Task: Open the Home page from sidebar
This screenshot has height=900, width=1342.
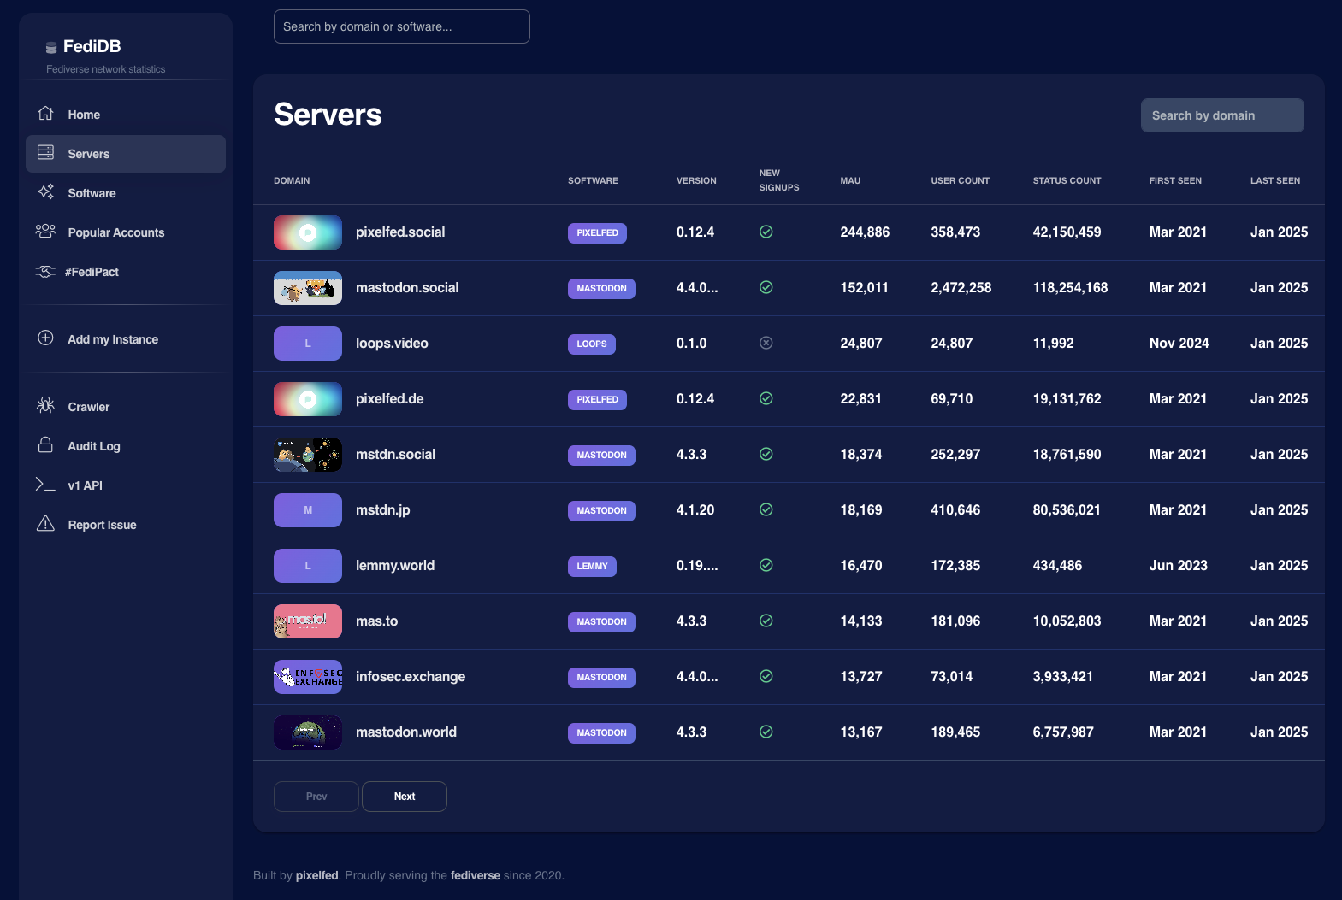Action: tap(126, 115)
